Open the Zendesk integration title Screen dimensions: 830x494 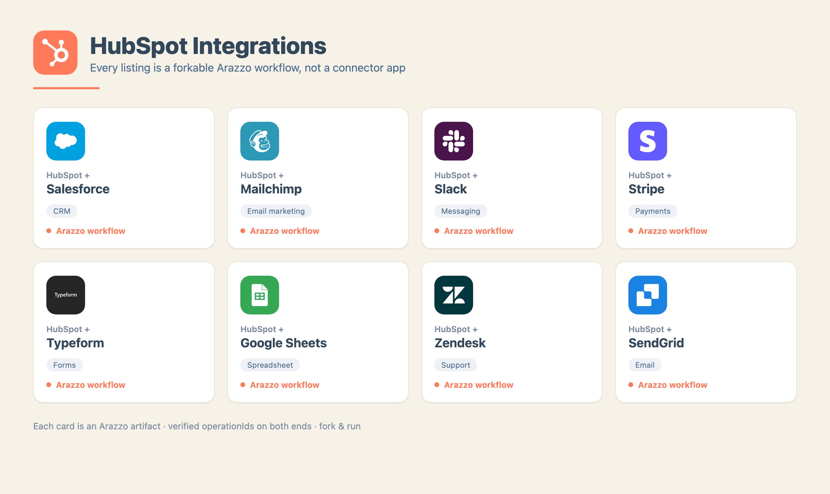click(460, 343)
